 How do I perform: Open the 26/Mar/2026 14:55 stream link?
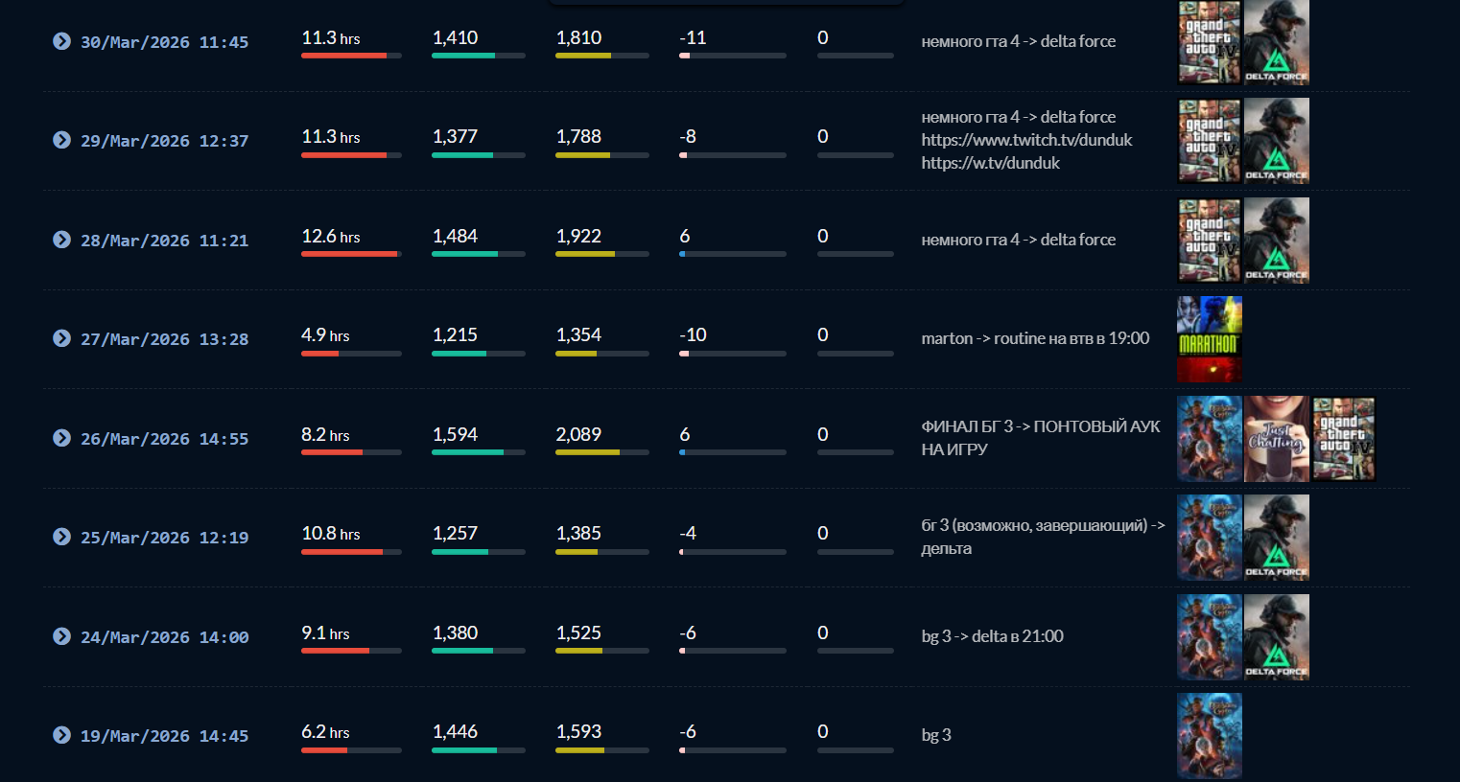coord(164,439)
